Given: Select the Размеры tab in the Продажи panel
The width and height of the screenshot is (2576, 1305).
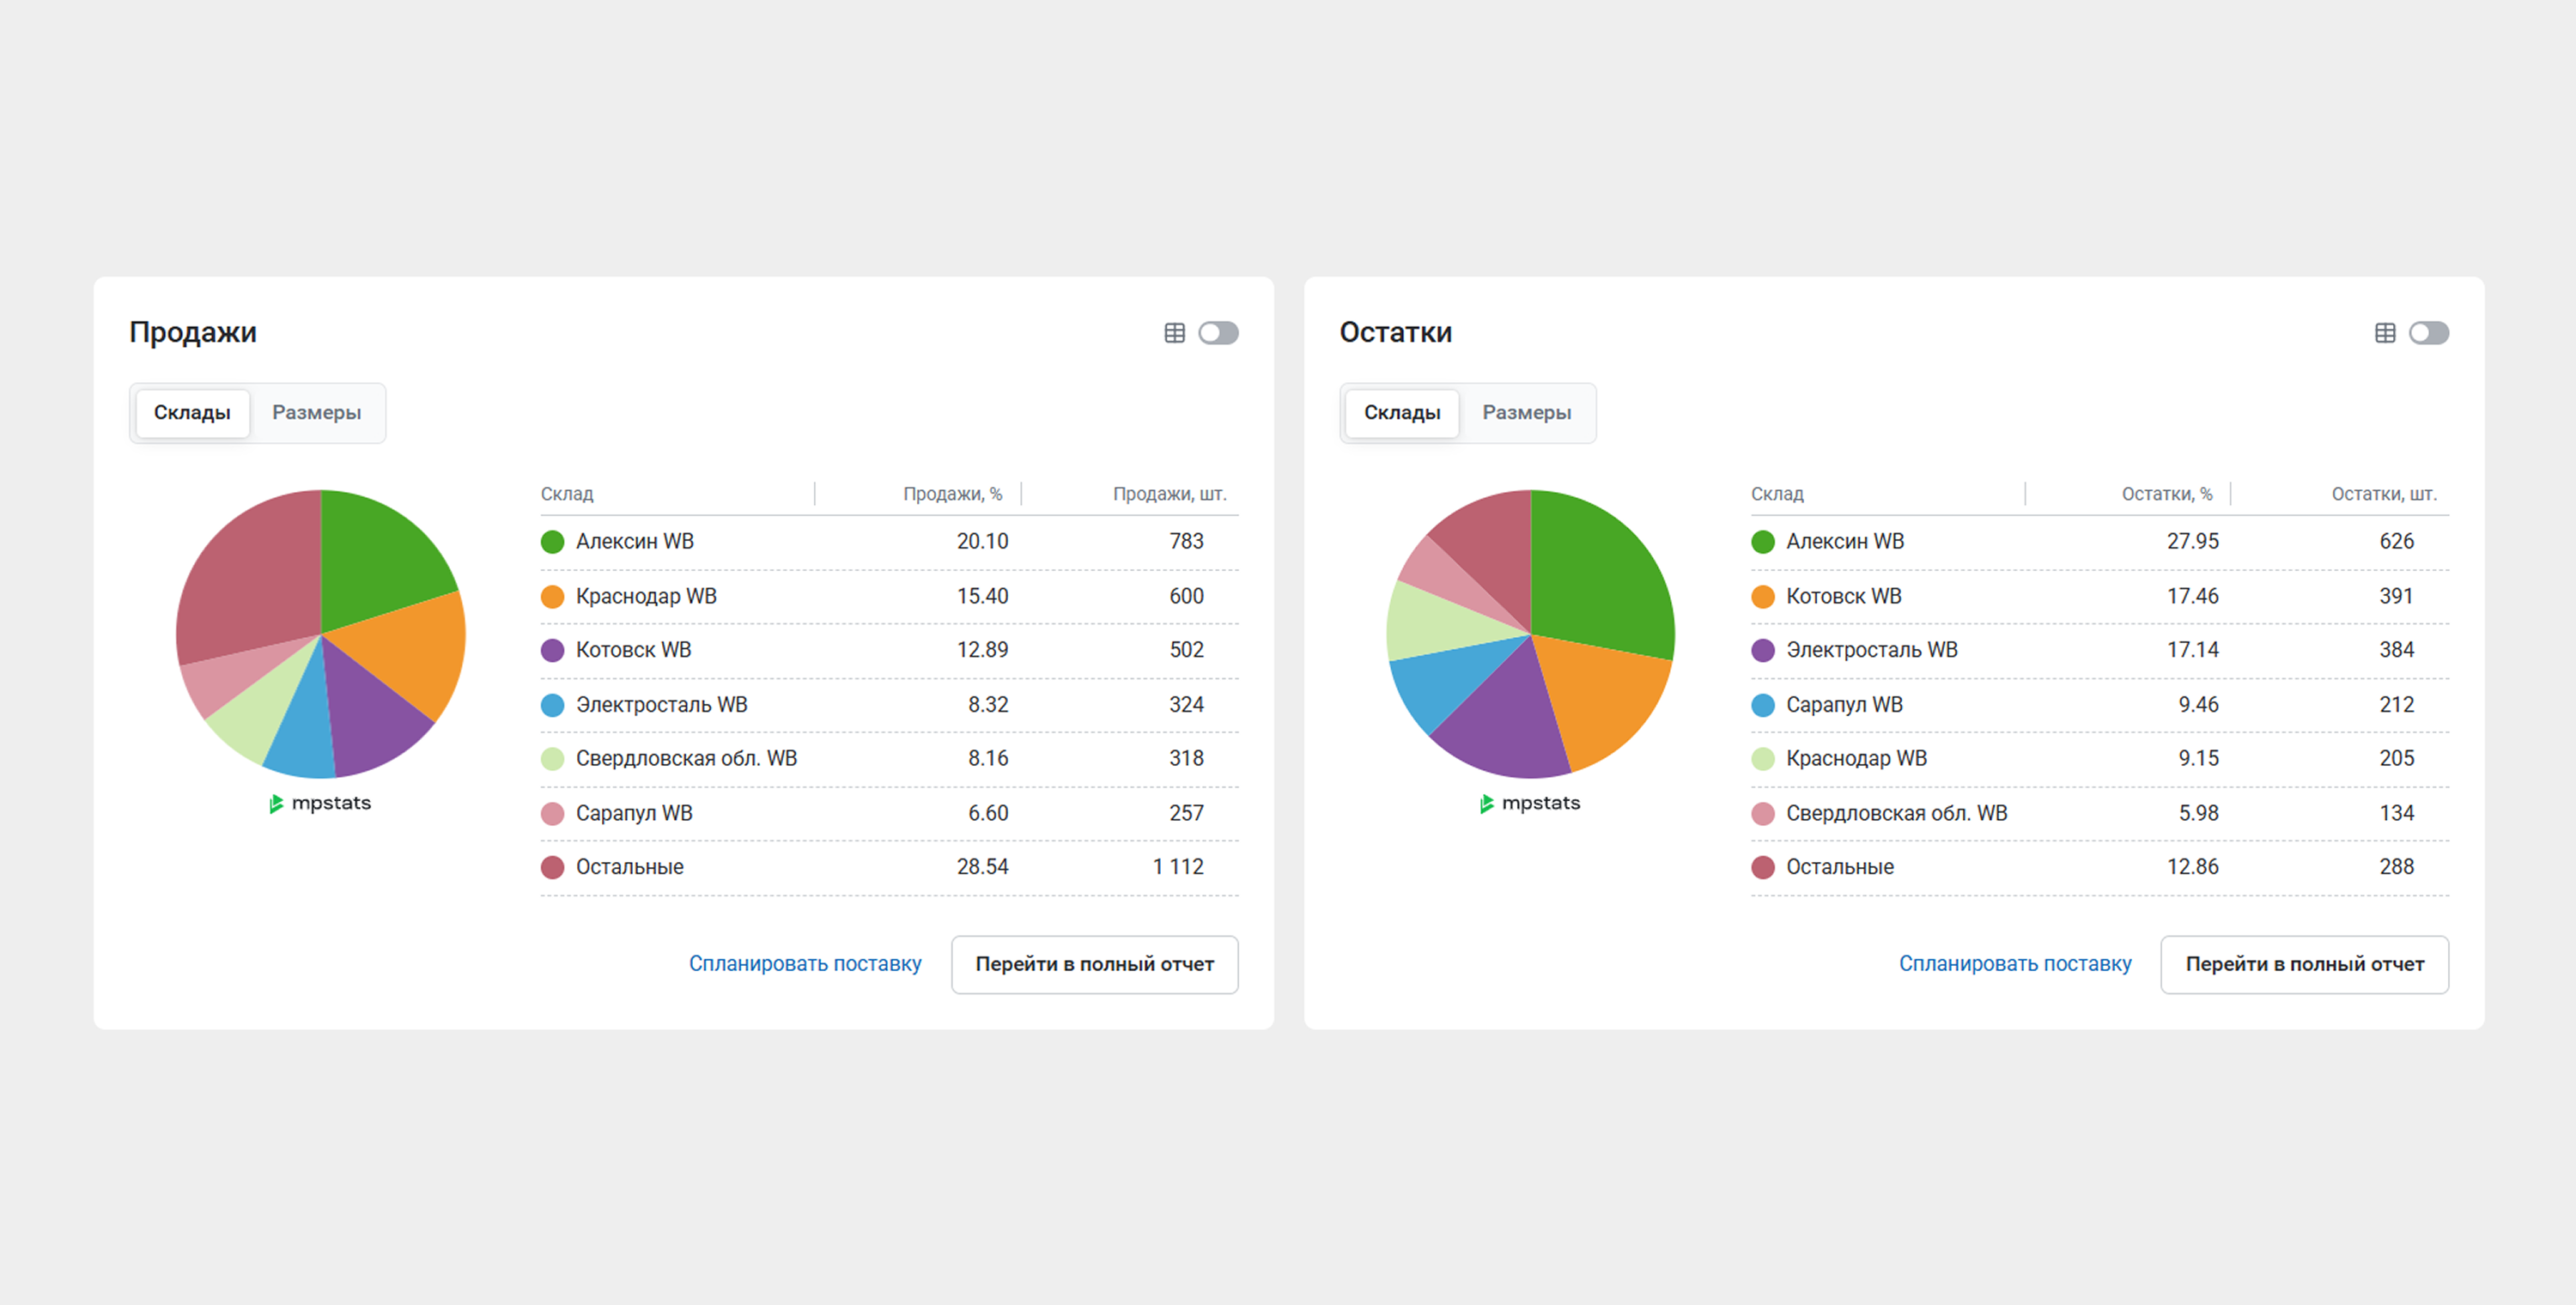Looking at the screenshot, I should tap(316, 413).
